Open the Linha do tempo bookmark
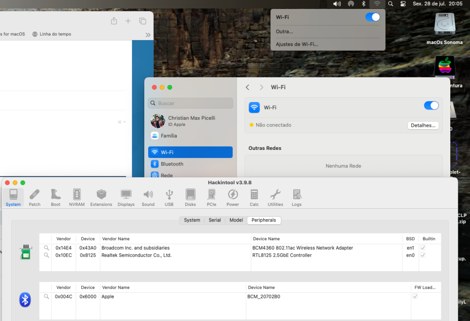 [52, 34]
